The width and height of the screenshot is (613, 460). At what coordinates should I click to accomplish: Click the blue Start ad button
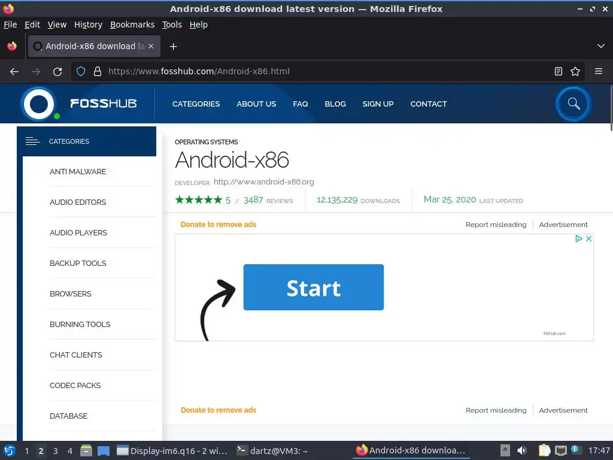click(314, 287)
